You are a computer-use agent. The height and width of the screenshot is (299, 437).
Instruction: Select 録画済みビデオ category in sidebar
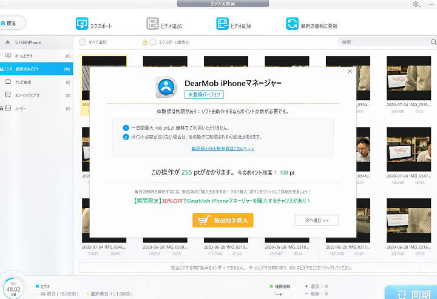tap(36, 69)
